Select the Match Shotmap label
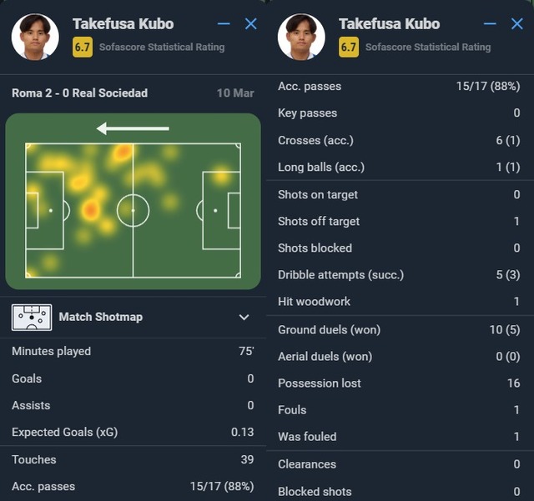The image size is (534, 501). coord(101,317)
